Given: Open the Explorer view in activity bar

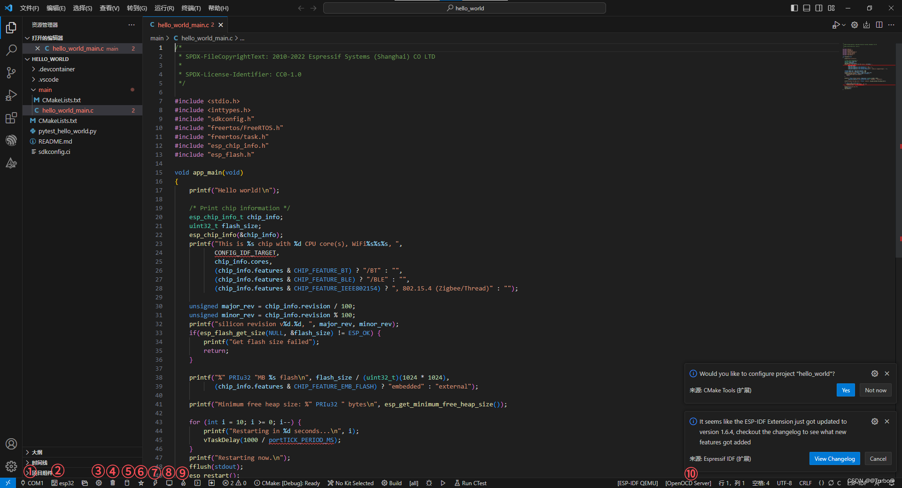Looking at the screenshot, I should (11, 28).
